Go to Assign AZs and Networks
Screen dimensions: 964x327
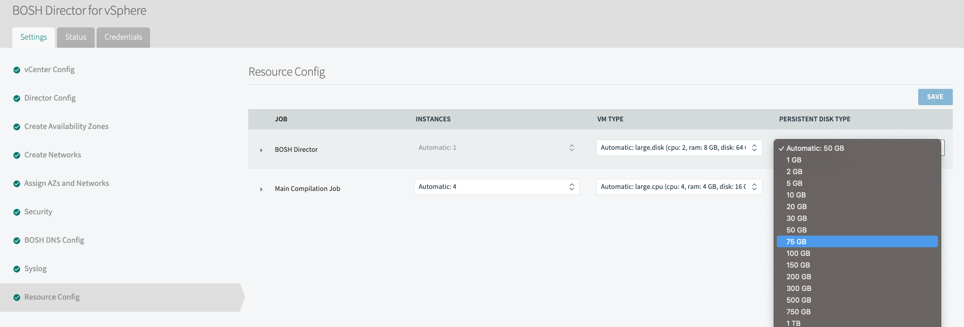coord(67,183)
